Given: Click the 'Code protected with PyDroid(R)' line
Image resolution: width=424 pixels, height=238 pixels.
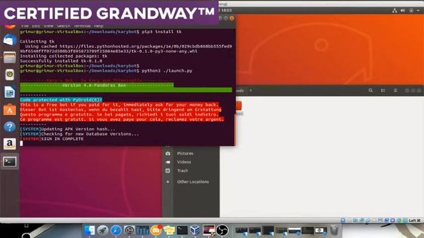Looking at the screenshot, I should click(x=61, y=100).
